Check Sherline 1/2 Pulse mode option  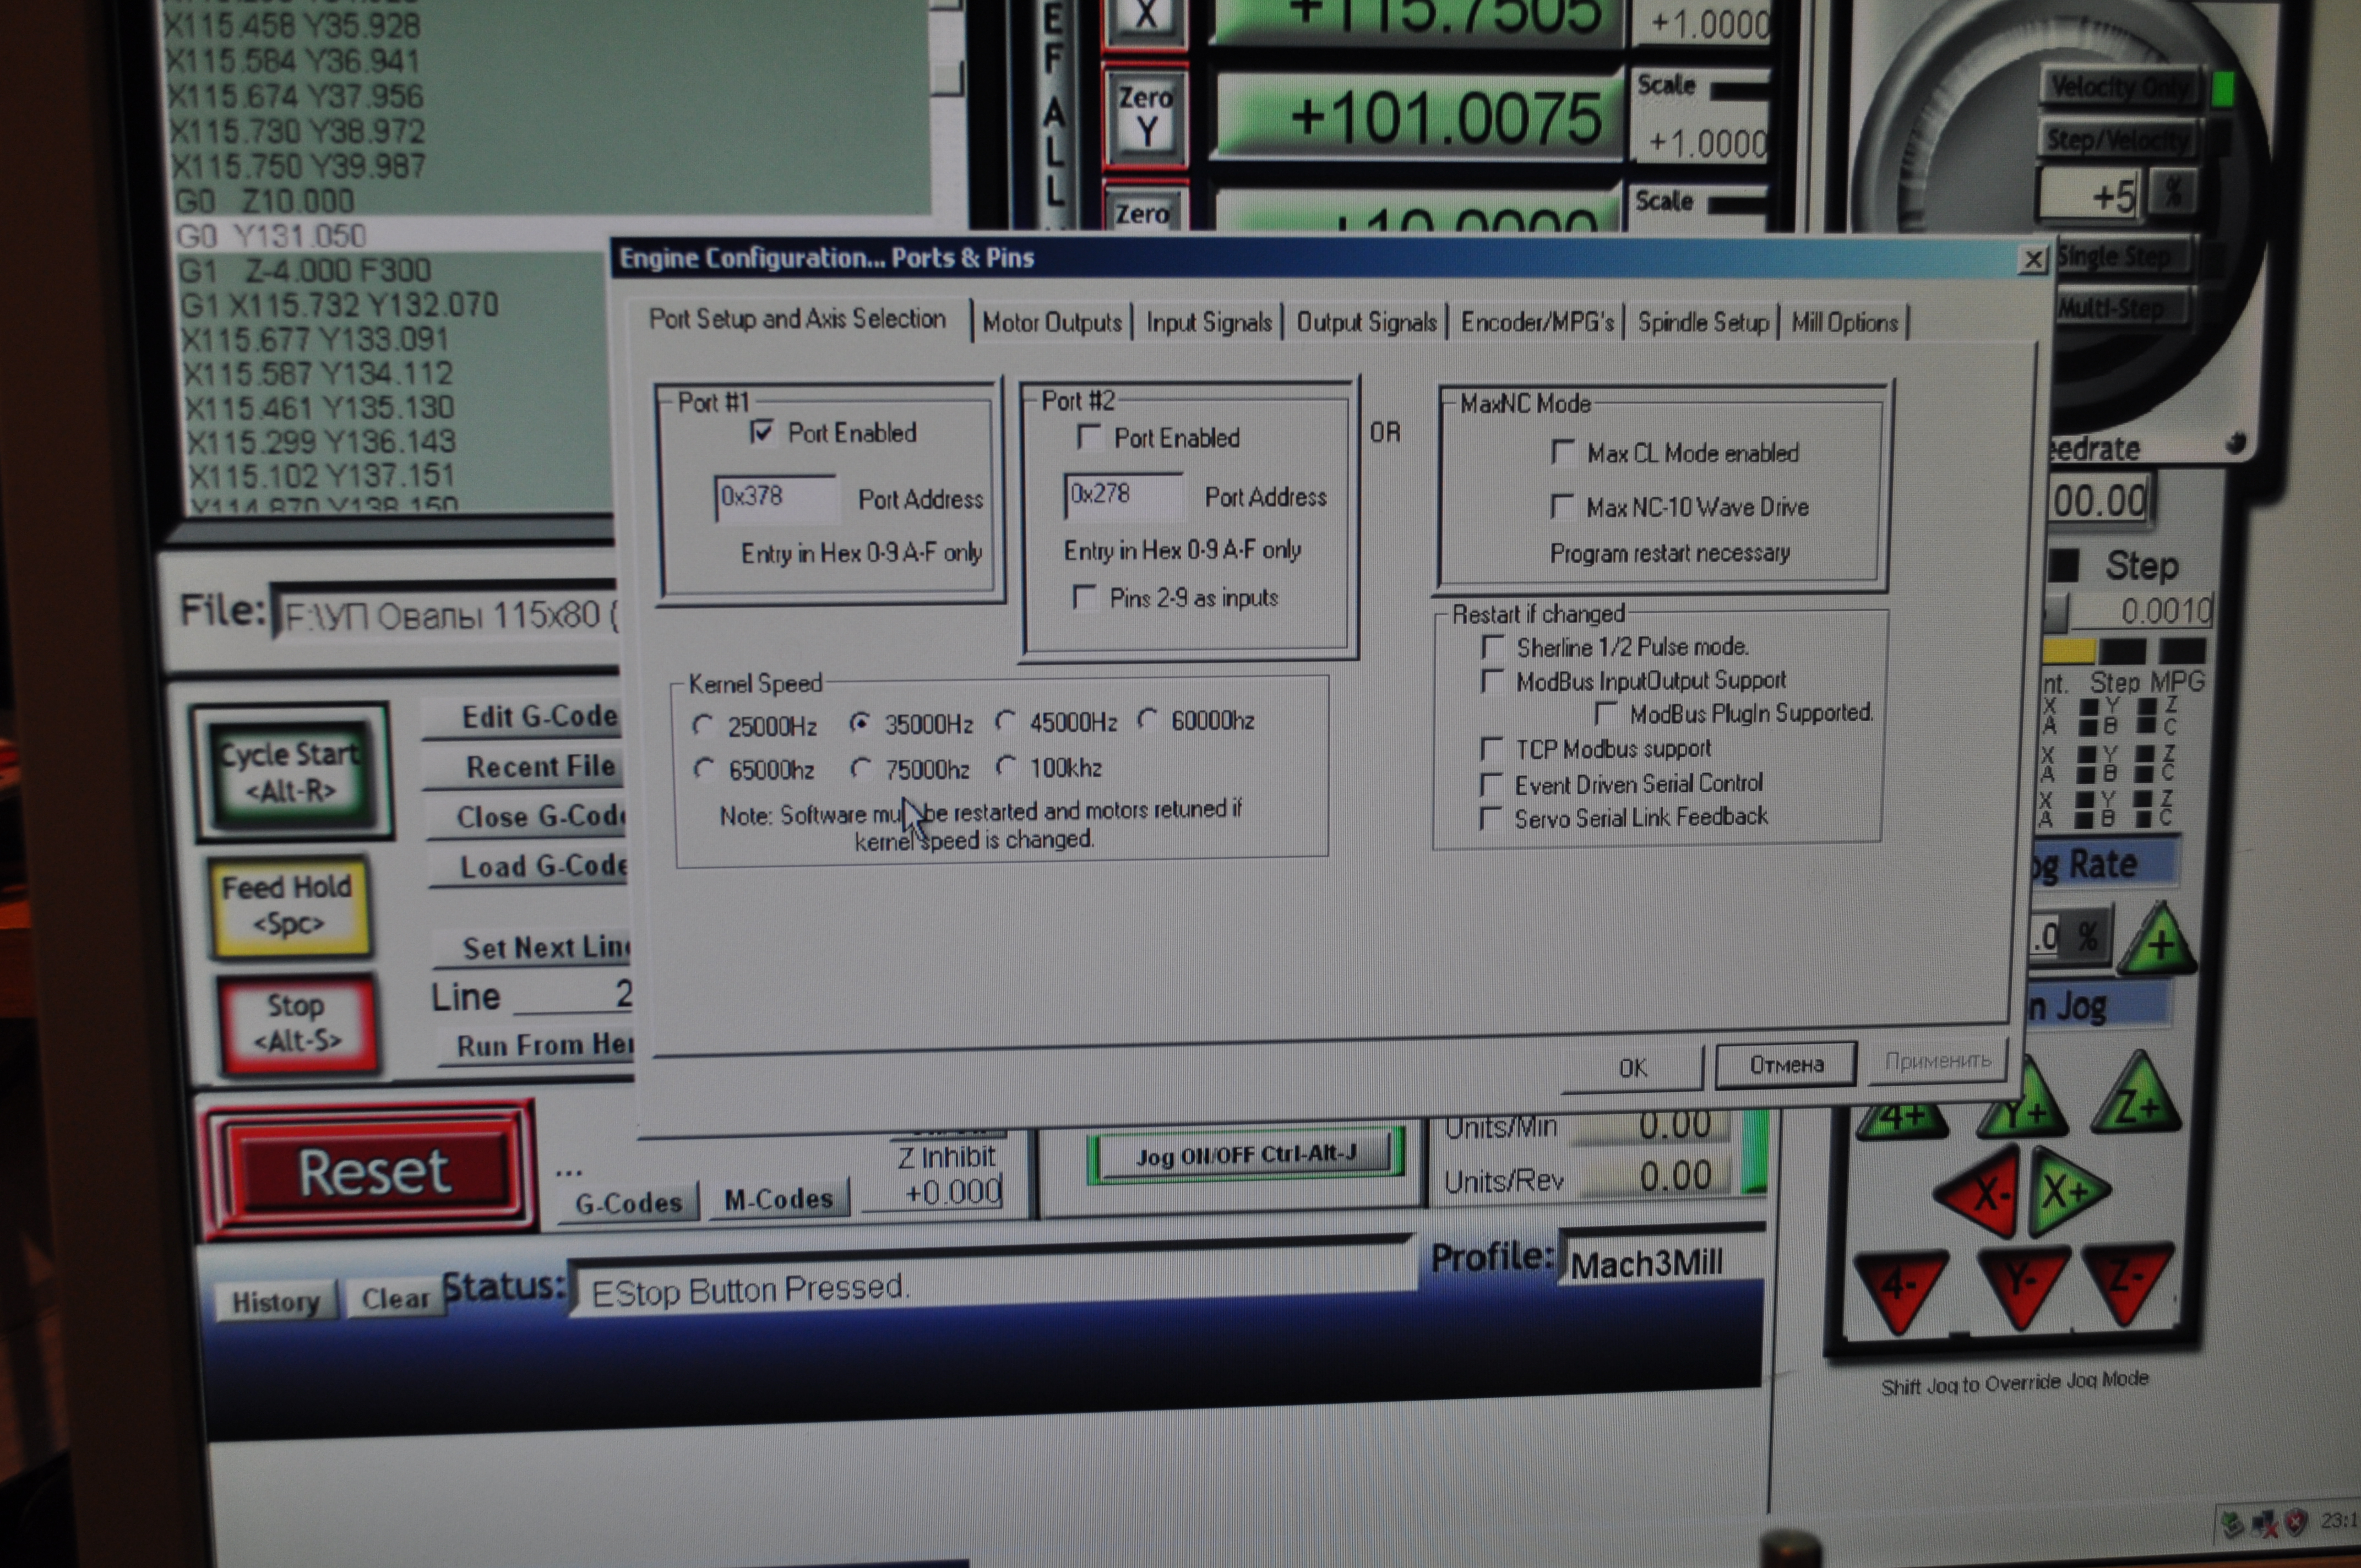(1492, 646)
